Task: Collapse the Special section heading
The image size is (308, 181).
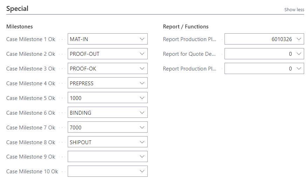Action: (17, 9)
